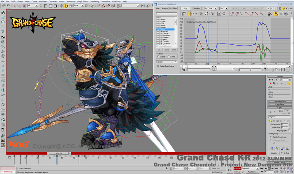
Task: Enable the Subtree Display checkbox
Action: coord(158,57)
